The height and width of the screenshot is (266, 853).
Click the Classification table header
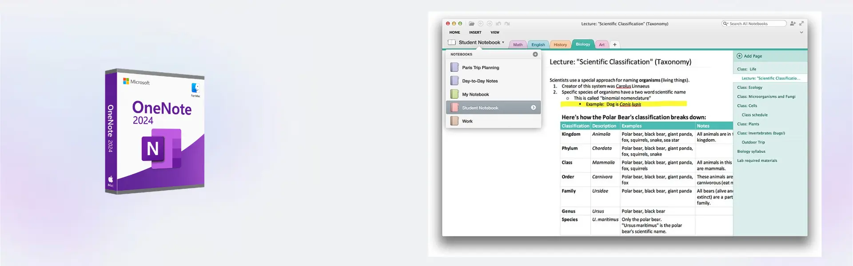(x=575, y=126)
